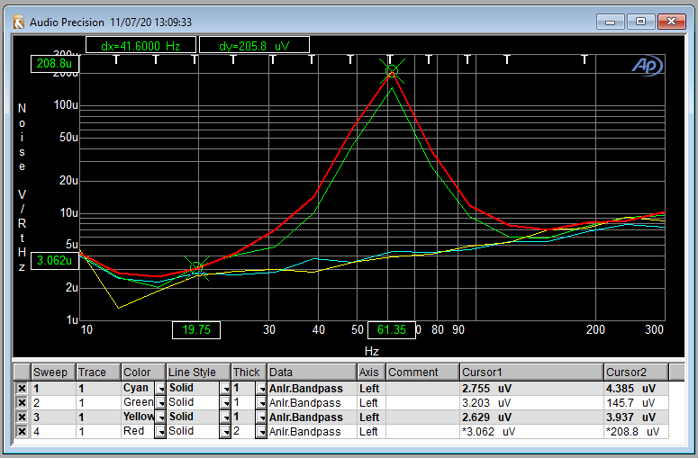
Task: Click the Color column header
Action: coord(143,373)
